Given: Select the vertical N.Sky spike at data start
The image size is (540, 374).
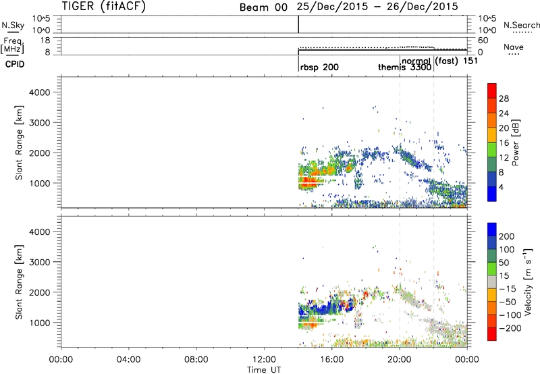Looking at the screenshot, I should click(298, 24).
